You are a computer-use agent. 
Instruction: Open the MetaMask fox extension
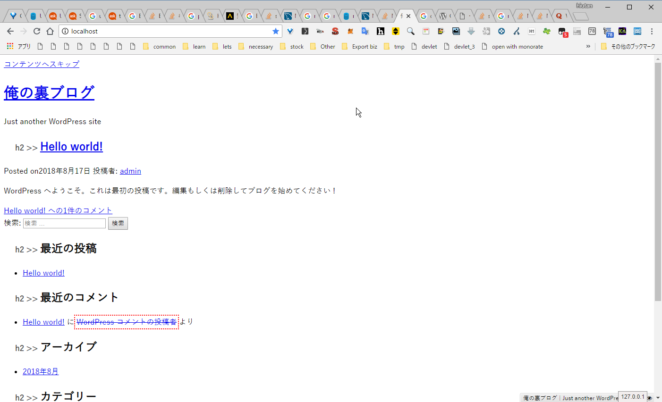(350, 31)
